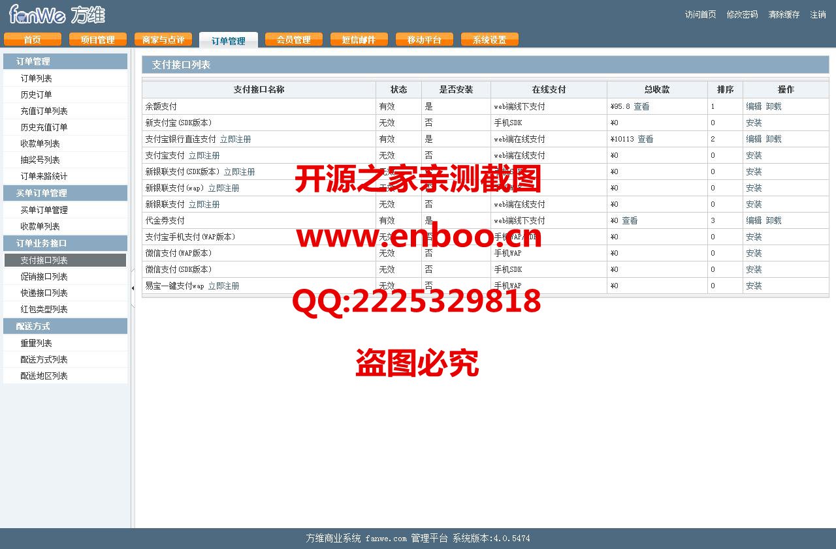This screenshot has width=836, height=549.
Task: Open the 短信邮件 tab
Action: click(359, 40)
